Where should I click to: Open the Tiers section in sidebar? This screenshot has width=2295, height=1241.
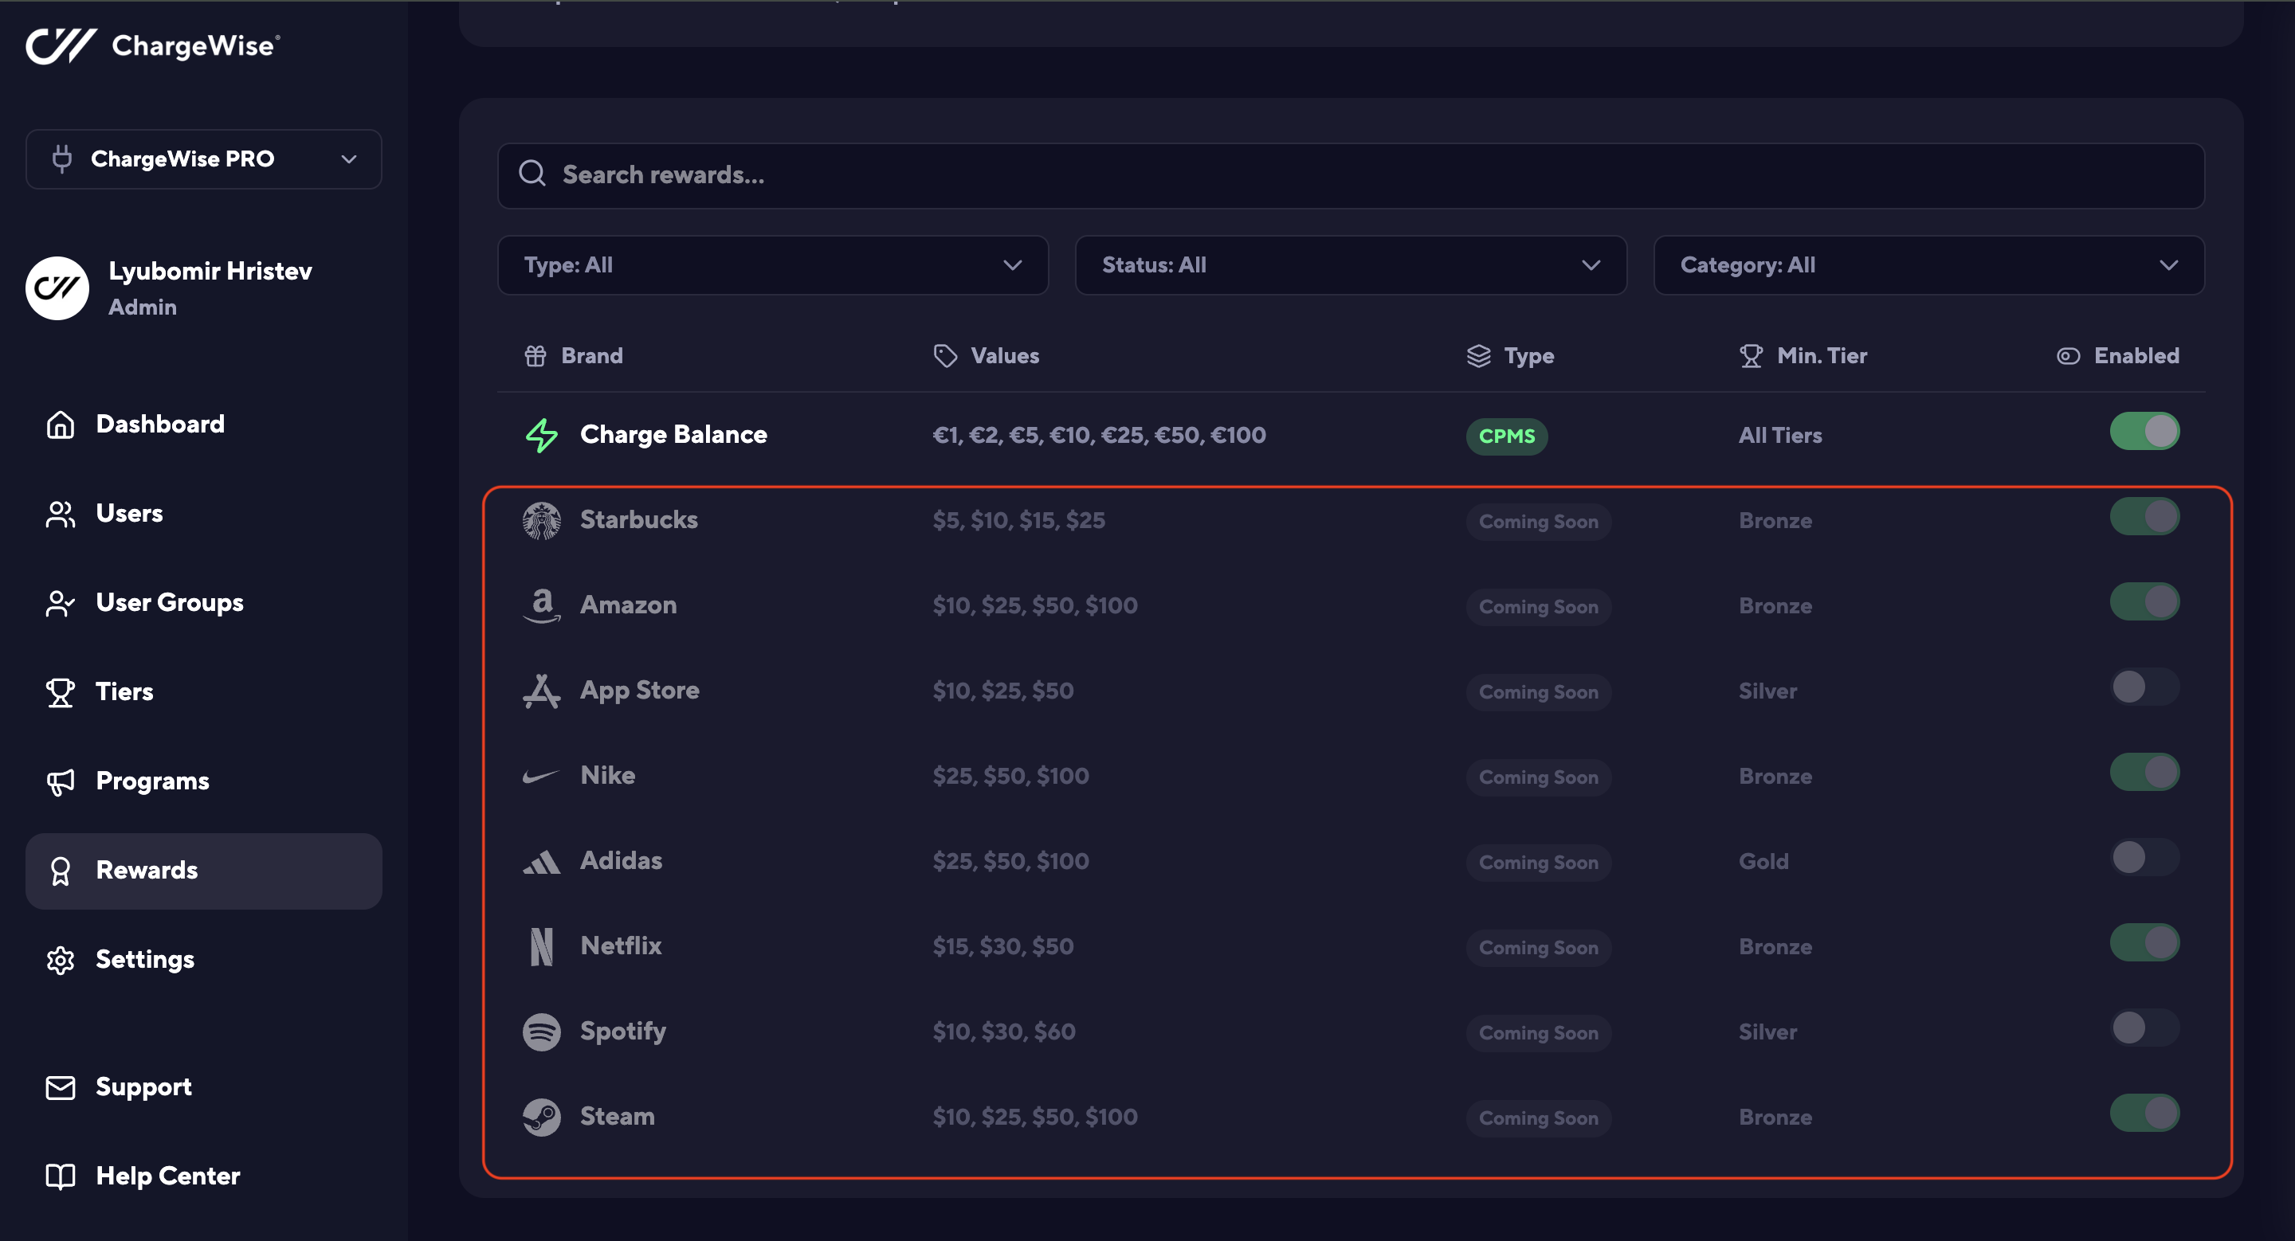pos(124,691)
